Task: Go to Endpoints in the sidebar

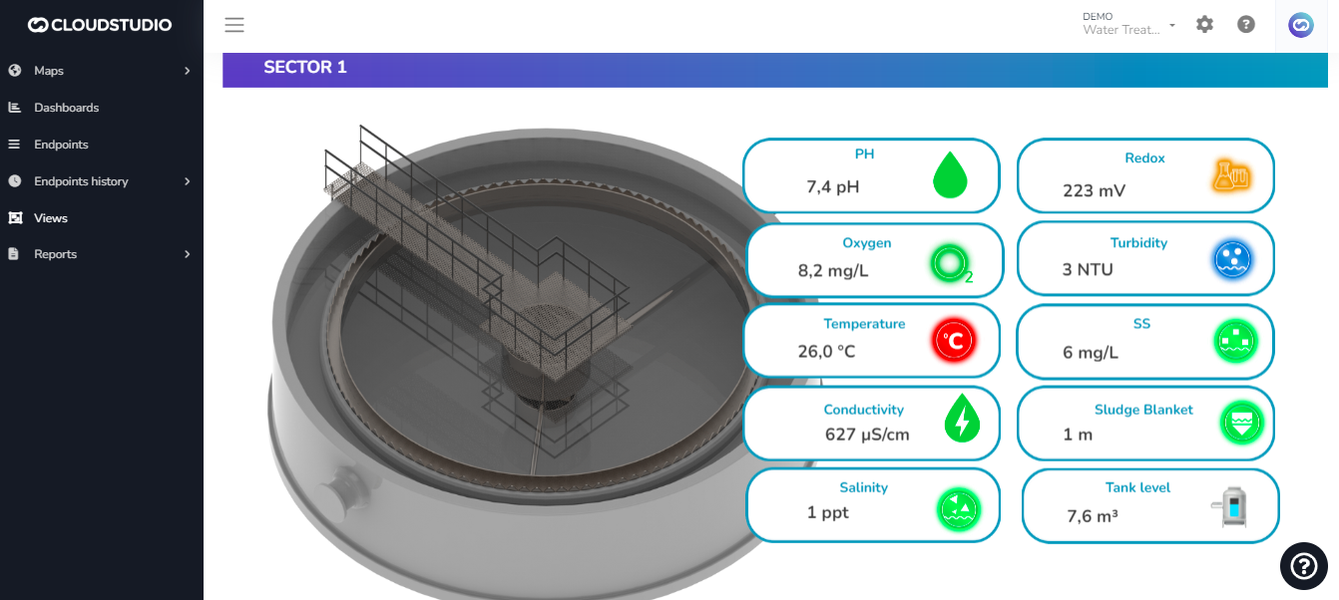Action: (61, 145)
